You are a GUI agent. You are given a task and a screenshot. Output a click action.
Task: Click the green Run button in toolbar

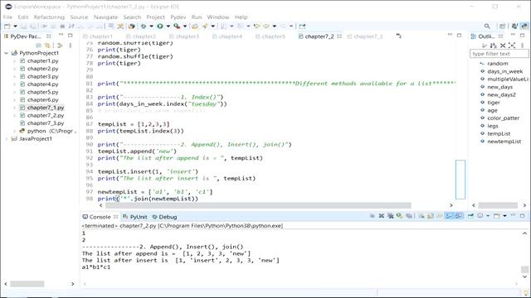click(x=160, y=26)
